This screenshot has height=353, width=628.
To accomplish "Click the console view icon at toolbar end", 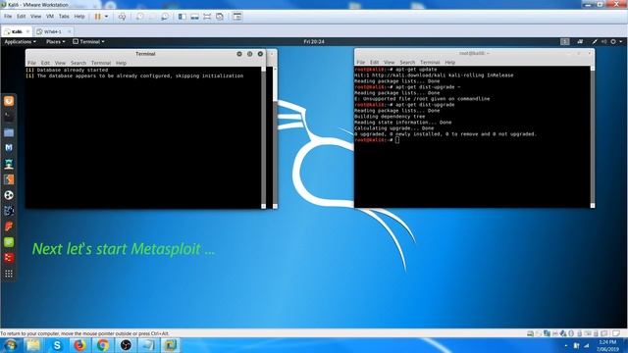I will (x=237, y=17).
